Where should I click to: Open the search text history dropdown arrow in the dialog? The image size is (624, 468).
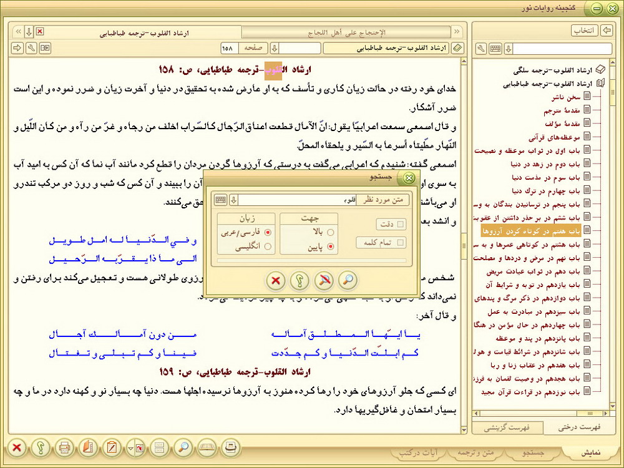(x=233, y=200)
